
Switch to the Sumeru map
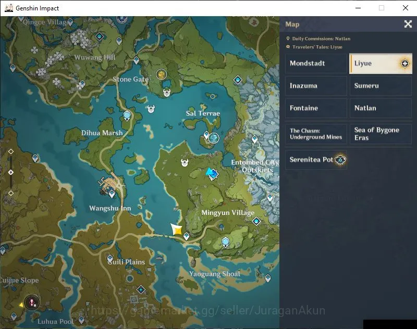pos(381,86)
